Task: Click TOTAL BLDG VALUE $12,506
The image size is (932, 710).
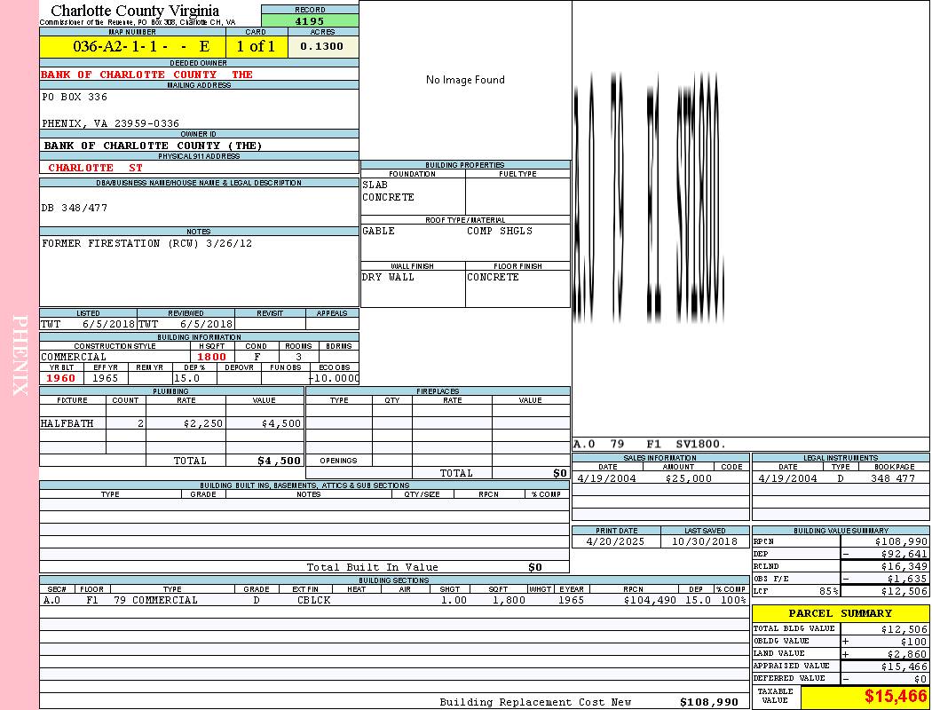Action: click(904, 629)
